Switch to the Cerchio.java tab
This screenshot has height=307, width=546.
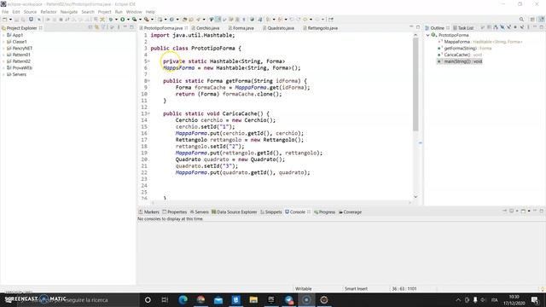pyautogui.click(x=206, y=28)
